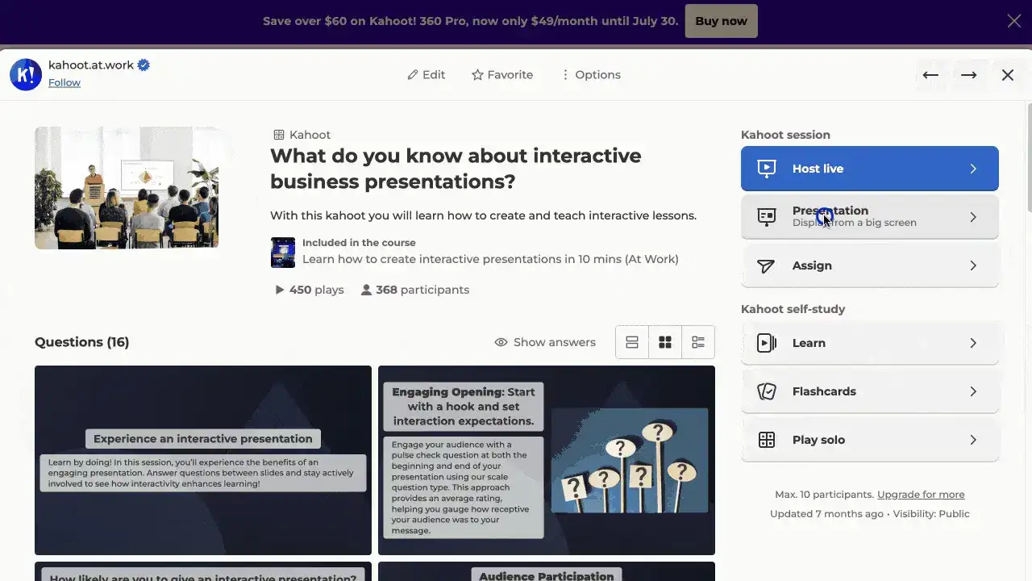Click the pencil Edit icon
Screen dimensions: 1032x581
point(413,74)
